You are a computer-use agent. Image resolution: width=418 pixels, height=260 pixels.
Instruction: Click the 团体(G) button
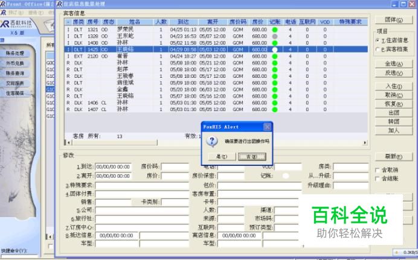point(394,20)
